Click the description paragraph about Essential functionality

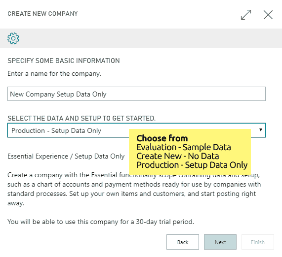click(x=134, y=189)
